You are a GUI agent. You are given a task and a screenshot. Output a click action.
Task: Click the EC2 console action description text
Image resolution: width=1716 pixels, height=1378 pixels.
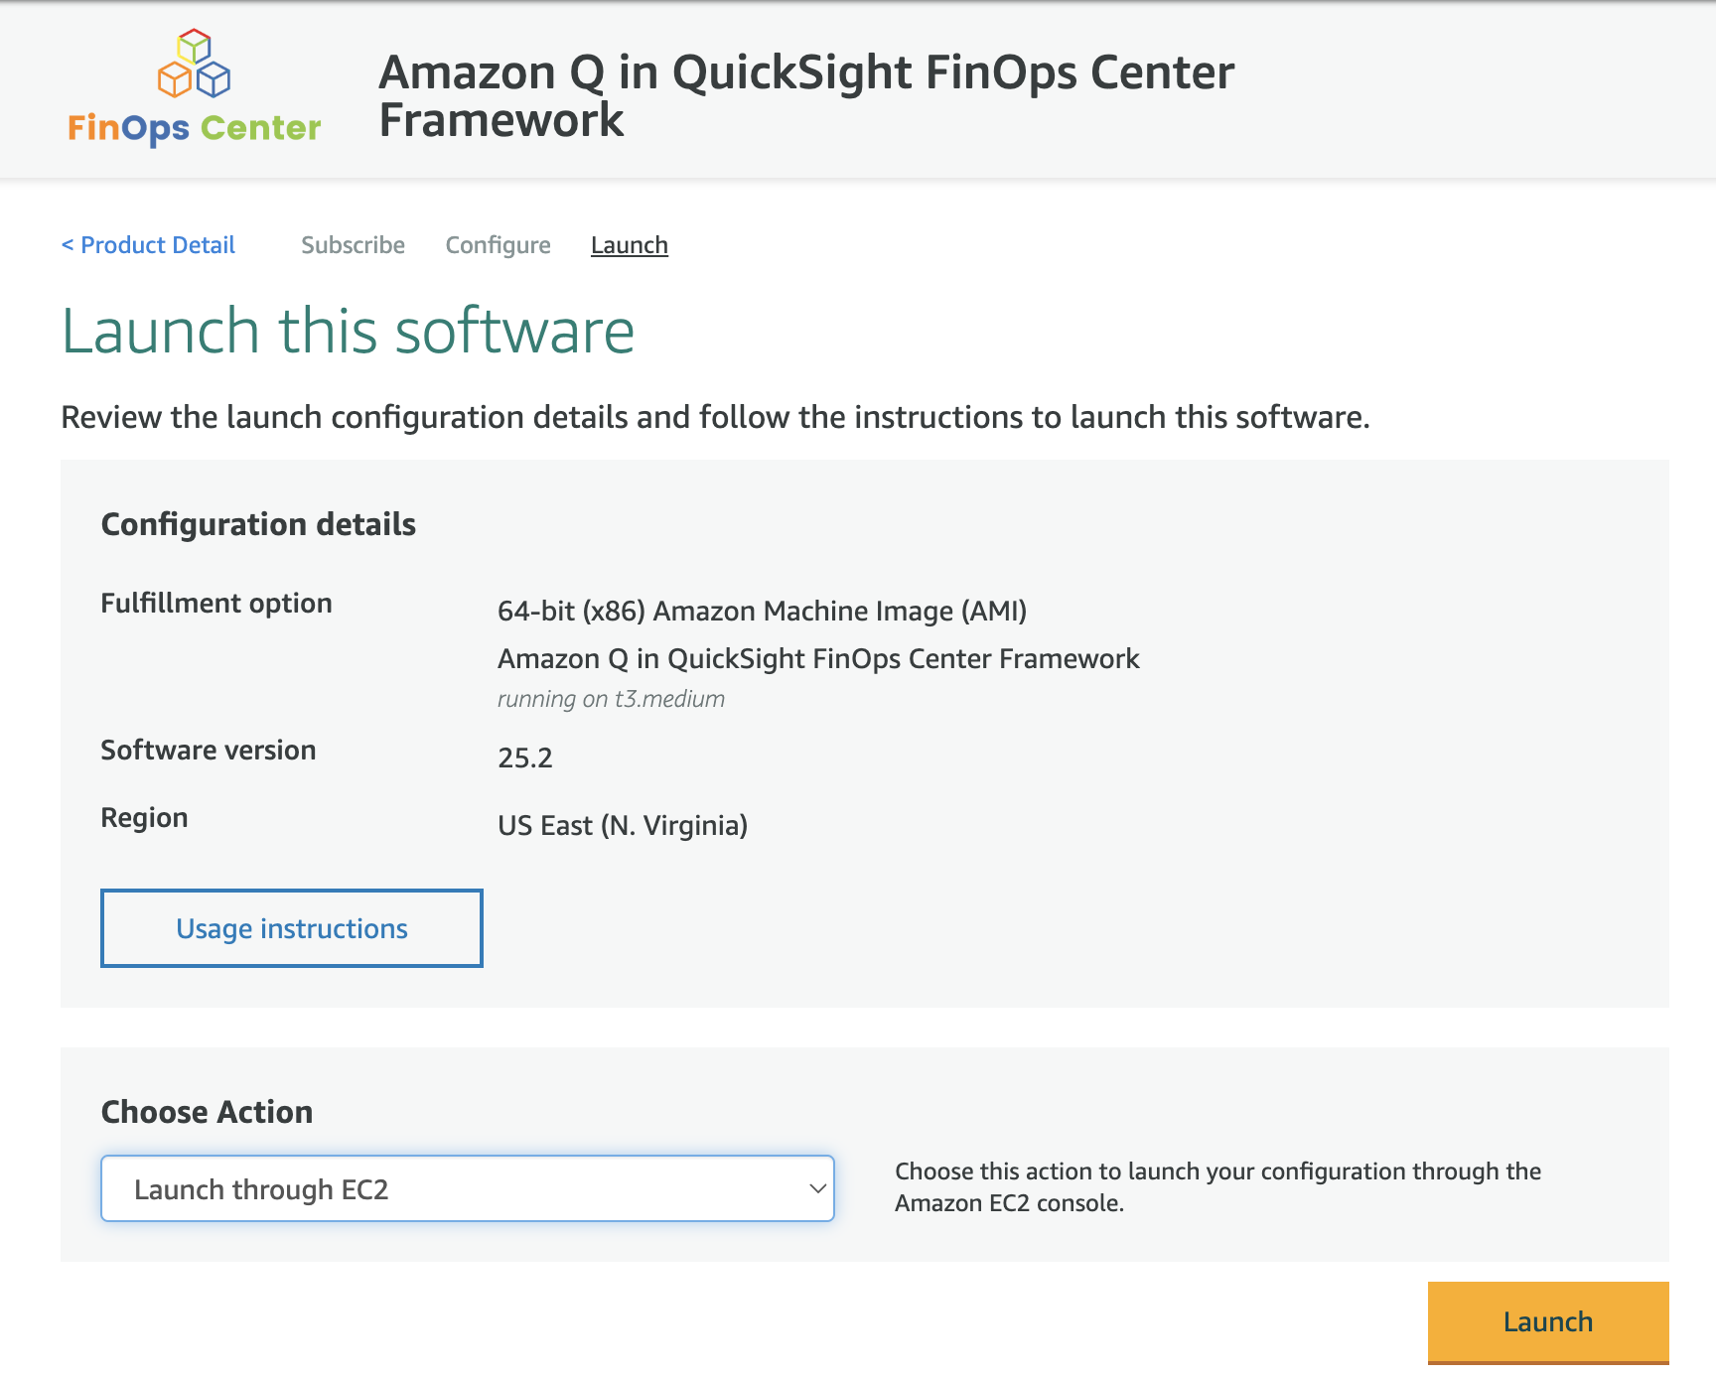[x=1217, y=1187]
